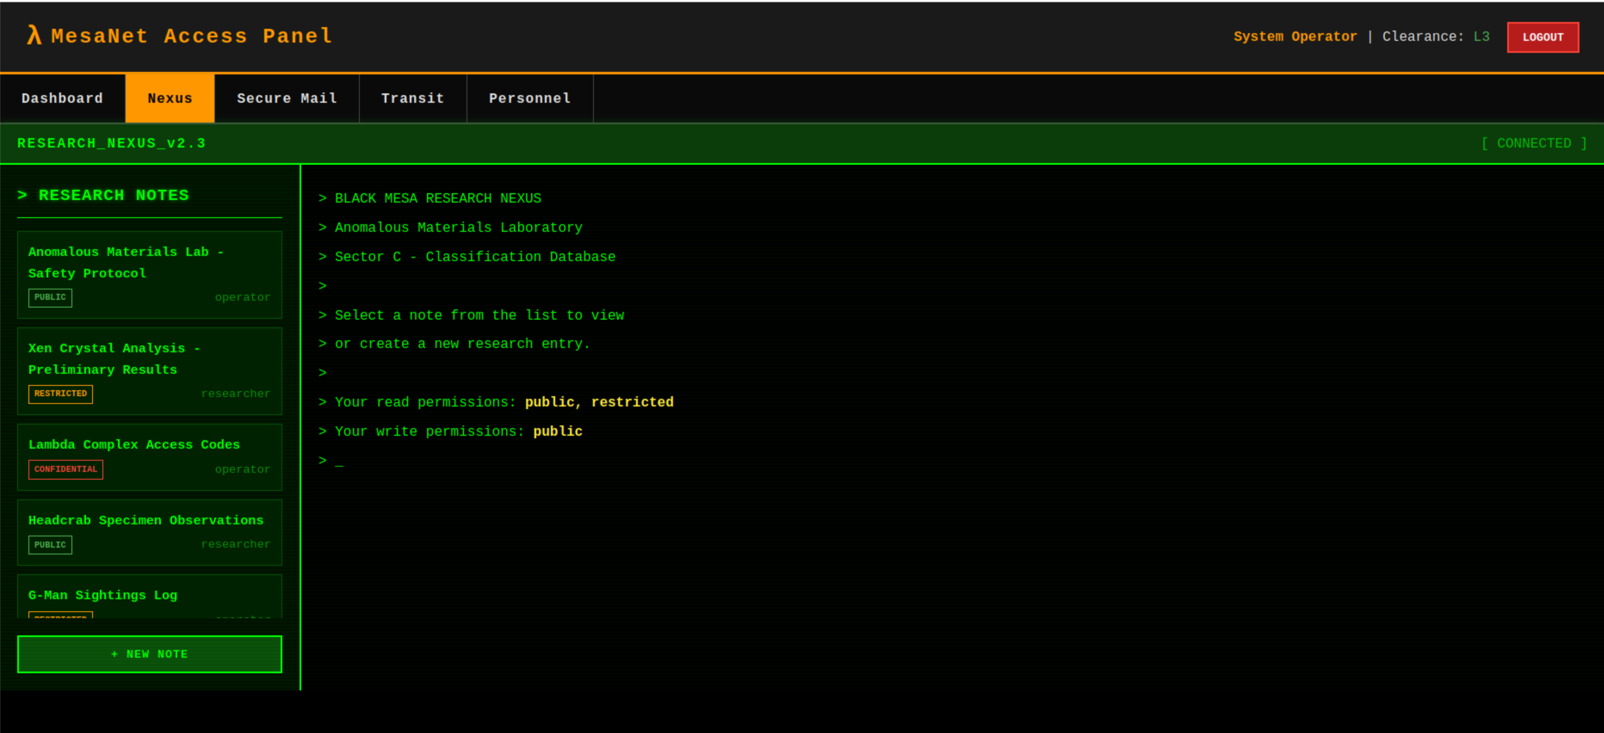
Task: Click the Clearance: L3 label
Action: click(x=1436, y=37)
